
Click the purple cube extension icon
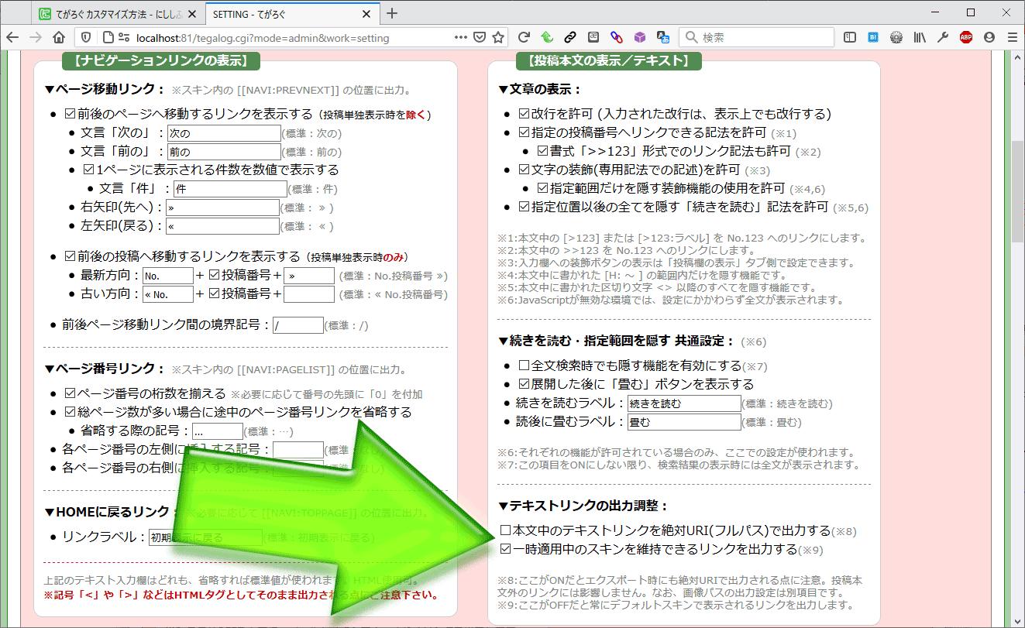pos(640,37)
